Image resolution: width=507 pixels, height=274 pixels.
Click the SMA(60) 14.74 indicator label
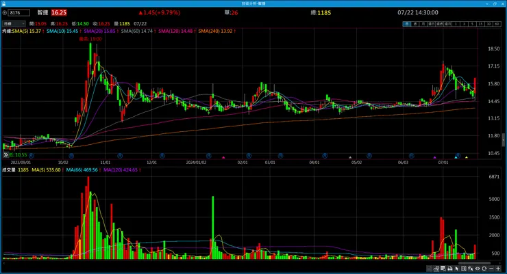tap(137, 31)
